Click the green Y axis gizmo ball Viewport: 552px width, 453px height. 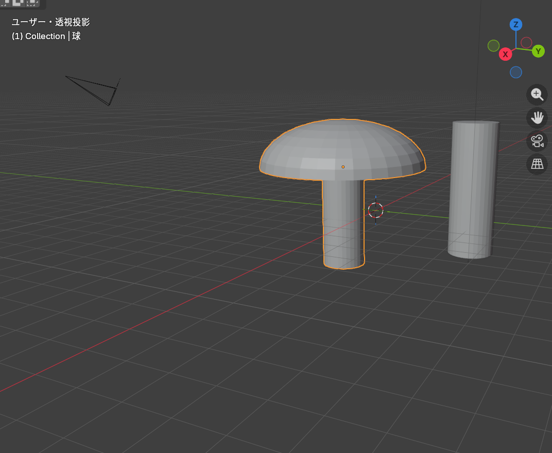pos(538,51)
